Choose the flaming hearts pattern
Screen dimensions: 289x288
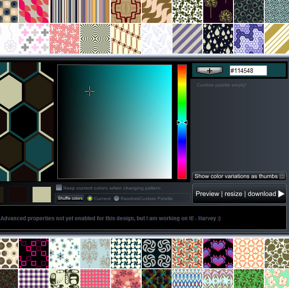coord(218,253)
